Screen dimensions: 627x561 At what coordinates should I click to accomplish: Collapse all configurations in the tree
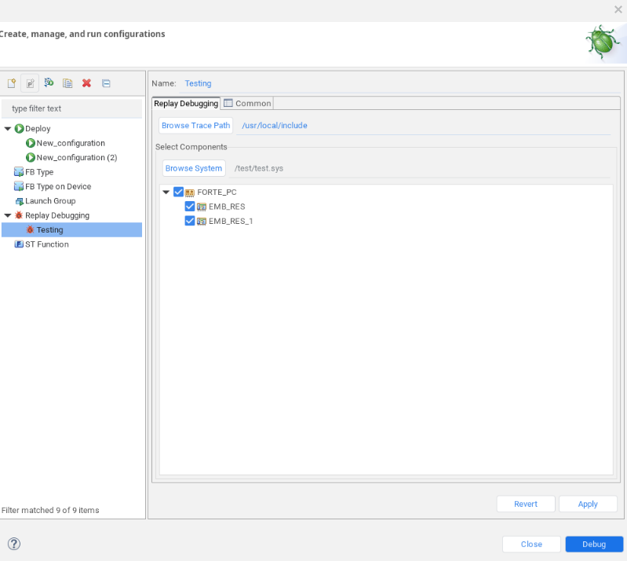(106, 83)
